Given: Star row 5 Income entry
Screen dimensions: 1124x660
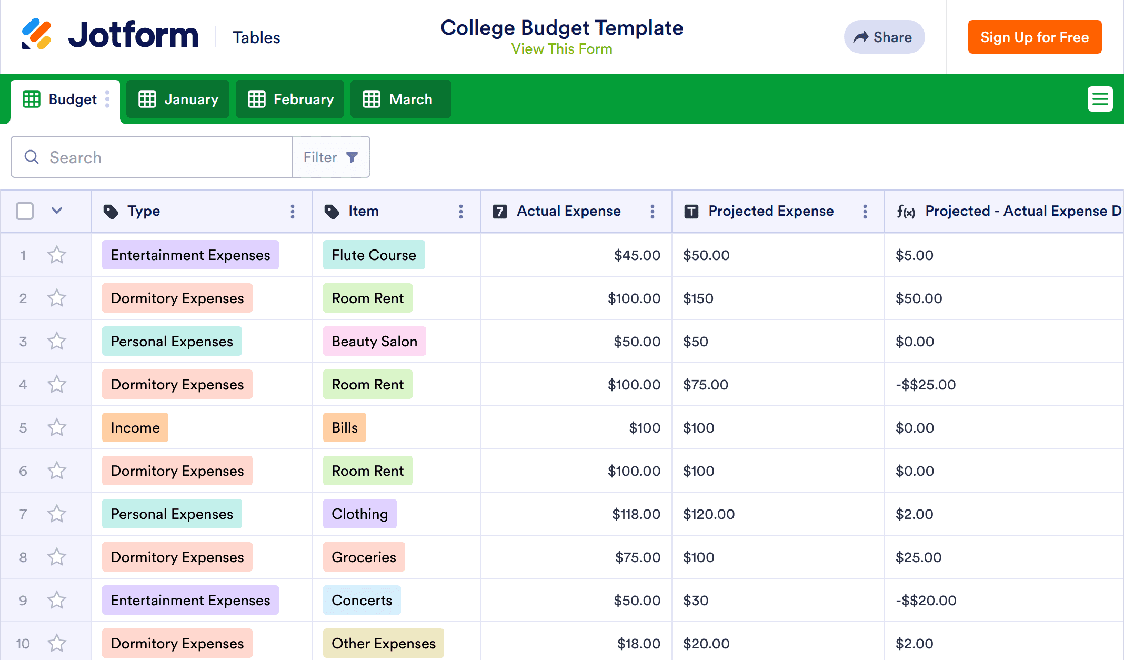Looking at the screenshot, I should pos(57,428).
